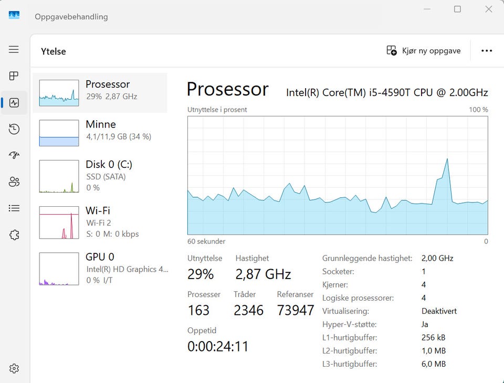The width and height of the screenshot is (504, 383).
Task: Select the Performance page icon in sidebar
Action: pos(14,103)
